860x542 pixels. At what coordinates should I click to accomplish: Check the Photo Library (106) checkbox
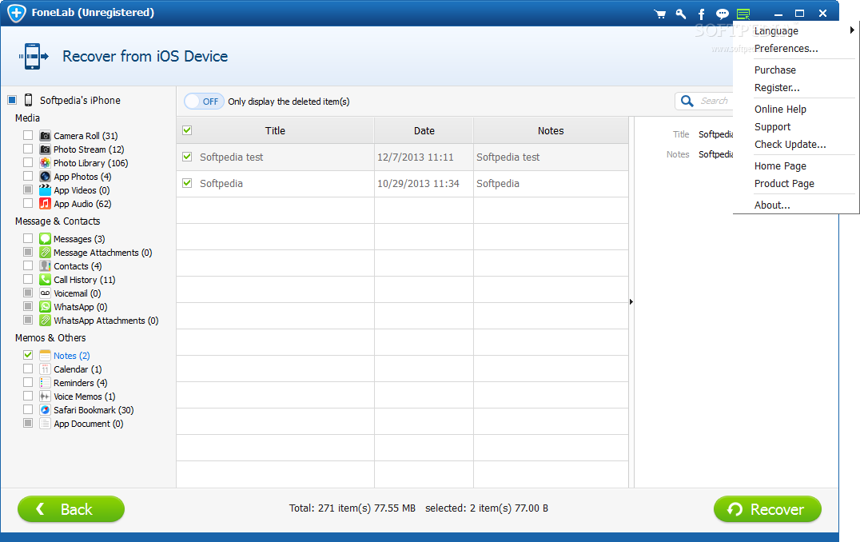(x=28, y=162)
